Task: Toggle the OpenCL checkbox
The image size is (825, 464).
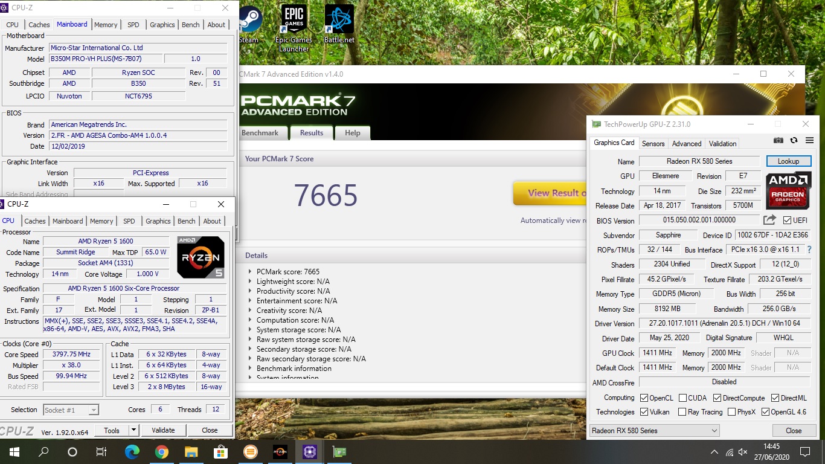Action: [644, 398]
